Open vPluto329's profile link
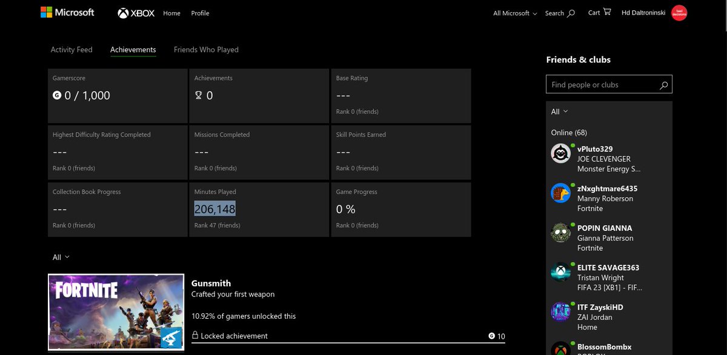 (595, 149)
